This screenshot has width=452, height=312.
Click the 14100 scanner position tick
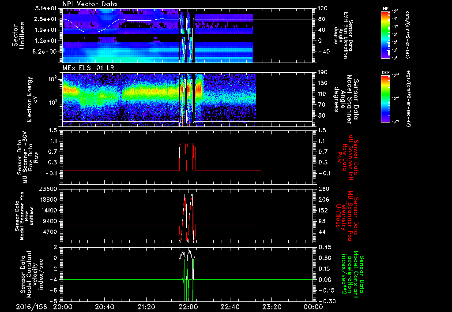pyautogui.click(x=49, y=210)
